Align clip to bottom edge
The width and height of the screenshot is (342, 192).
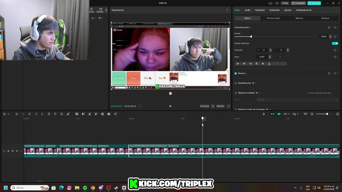click(x=269, y=64)
